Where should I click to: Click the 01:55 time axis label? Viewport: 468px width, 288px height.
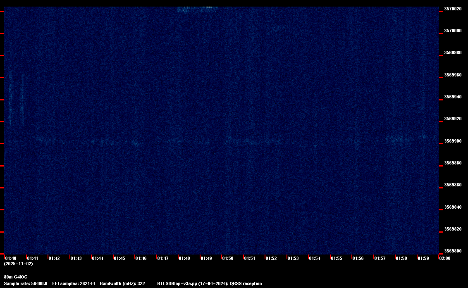coord(337,258)
